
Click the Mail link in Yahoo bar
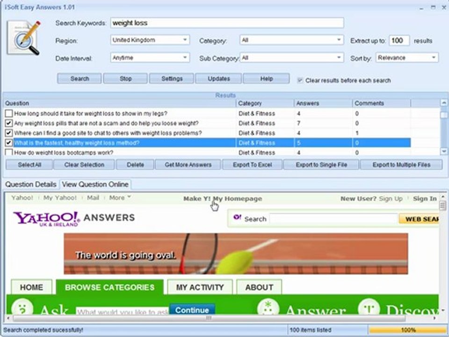93,198
